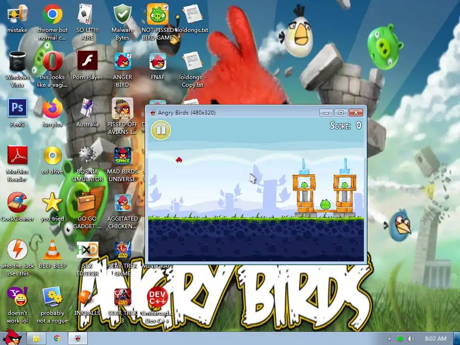Click the flying red bird in game
The height and width of the screenshot is (345, 460).
click(x=179, y=160)
